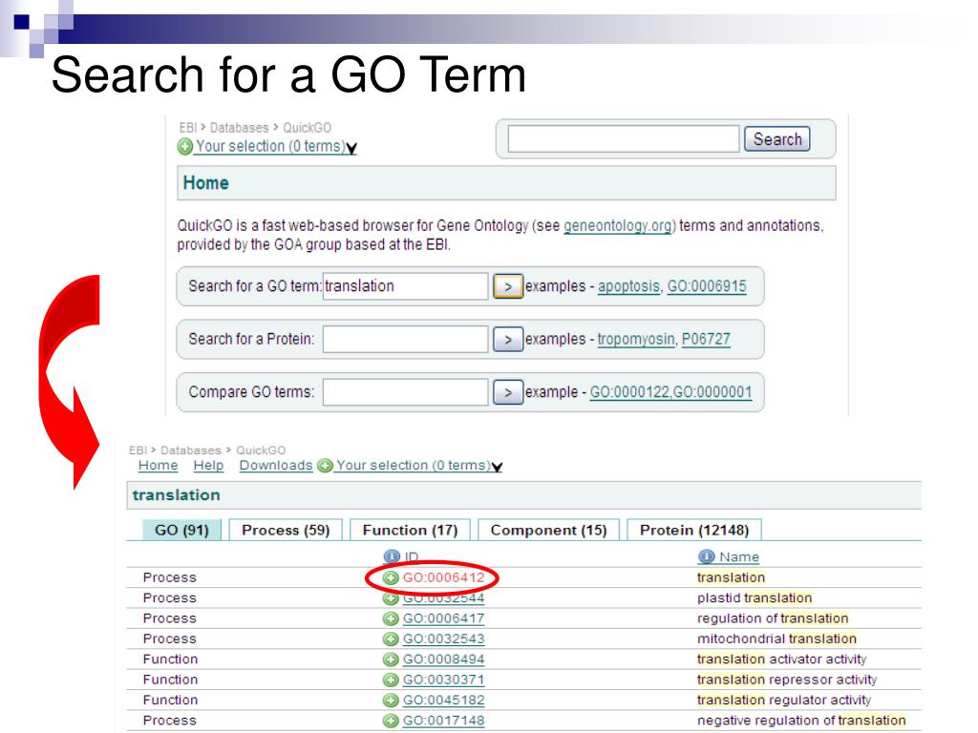Open the Help menu link
The image size is (978, 733).
pos(208,466)
